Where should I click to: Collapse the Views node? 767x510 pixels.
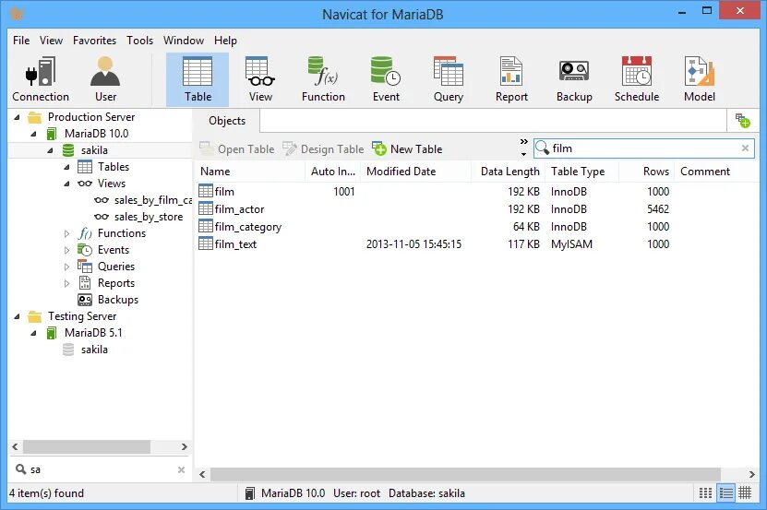[x=67, y=184]
